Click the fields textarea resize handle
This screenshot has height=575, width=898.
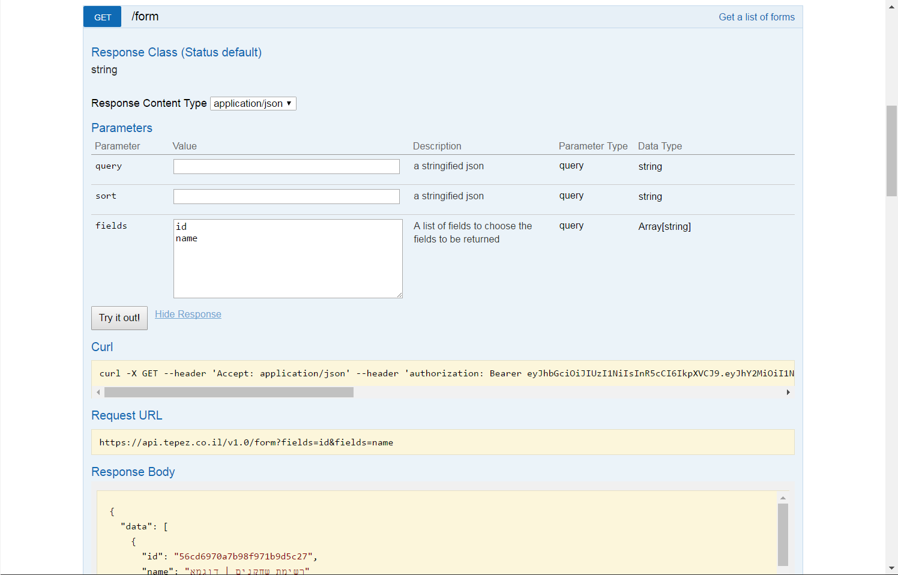click(x=399, y=295)
